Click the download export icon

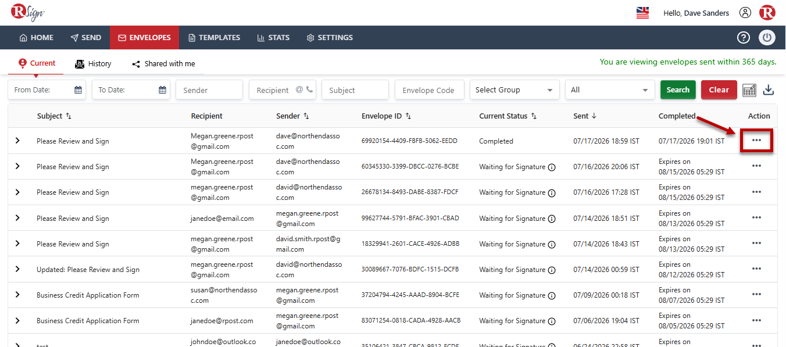[769, 90]
